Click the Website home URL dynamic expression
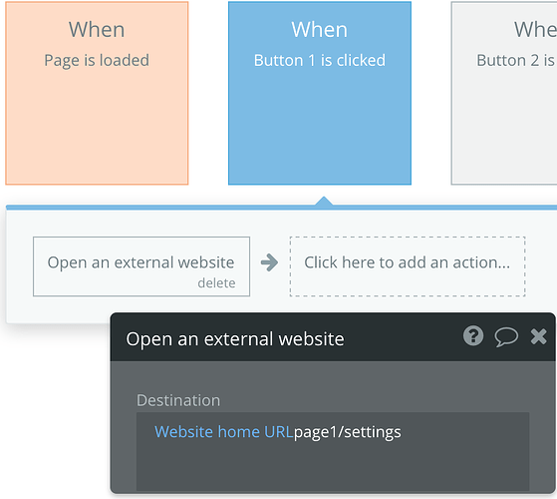This screenshot has height=499, width=557. pyautogui.click(x=224, y=432)
